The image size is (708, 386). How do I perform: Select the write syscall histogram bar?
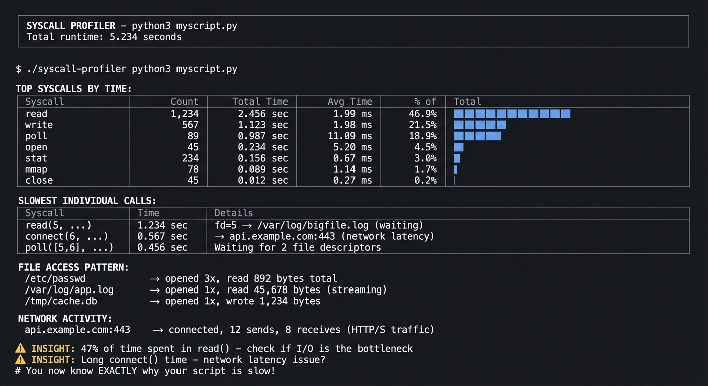tap(480, 125)
